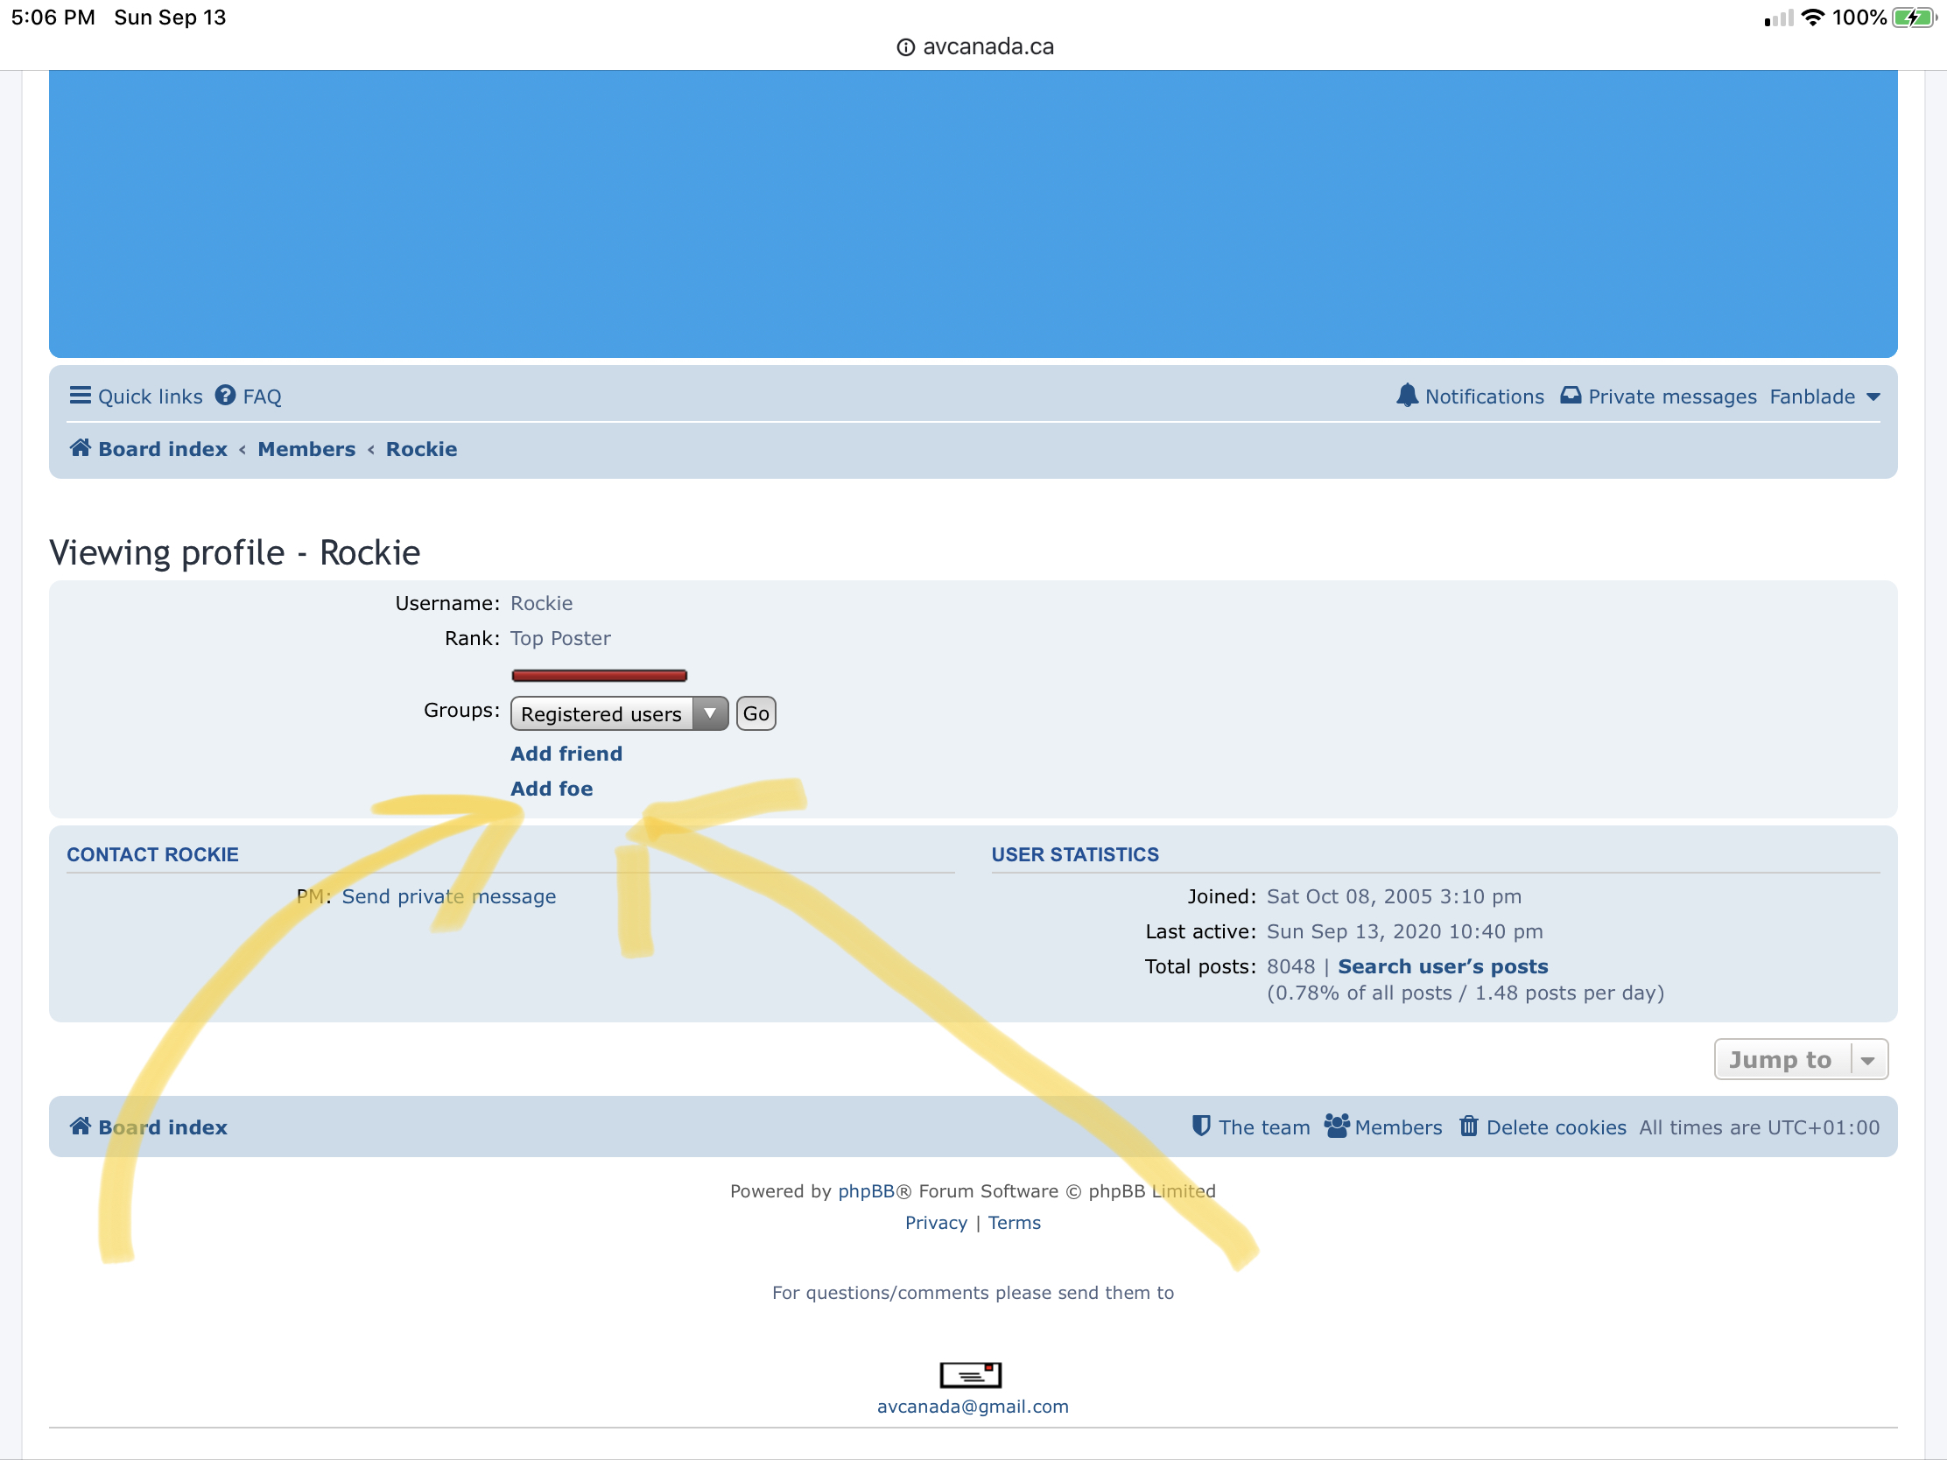Open the Quick links hamburger menu icon

[x=80, y=395]
